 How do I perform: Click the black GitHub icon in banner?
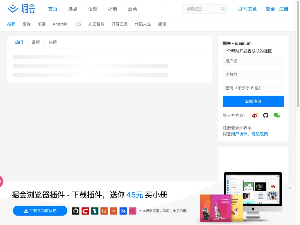(x=76, y=211)
